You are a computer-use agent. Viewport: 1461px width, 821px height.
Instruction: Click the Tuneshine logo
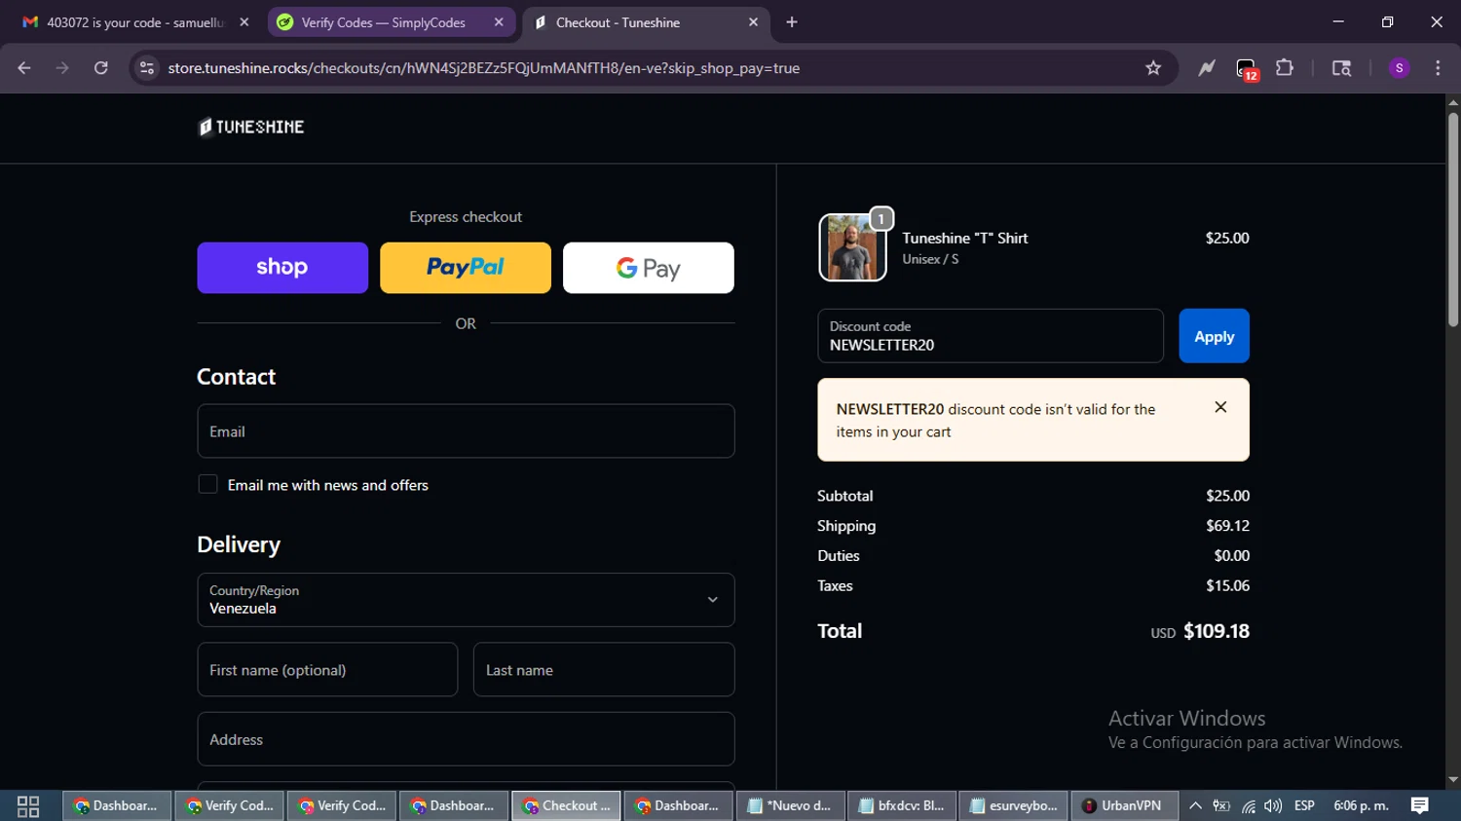click(x=251, y=127)
